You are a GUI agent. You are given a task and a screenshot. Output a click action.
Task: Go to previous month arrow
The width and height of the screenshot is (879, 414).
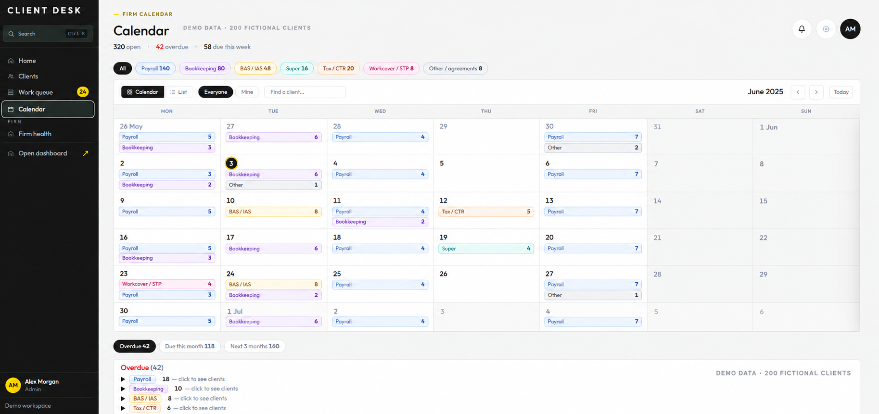pyautogui.click(x=798, y=92)
